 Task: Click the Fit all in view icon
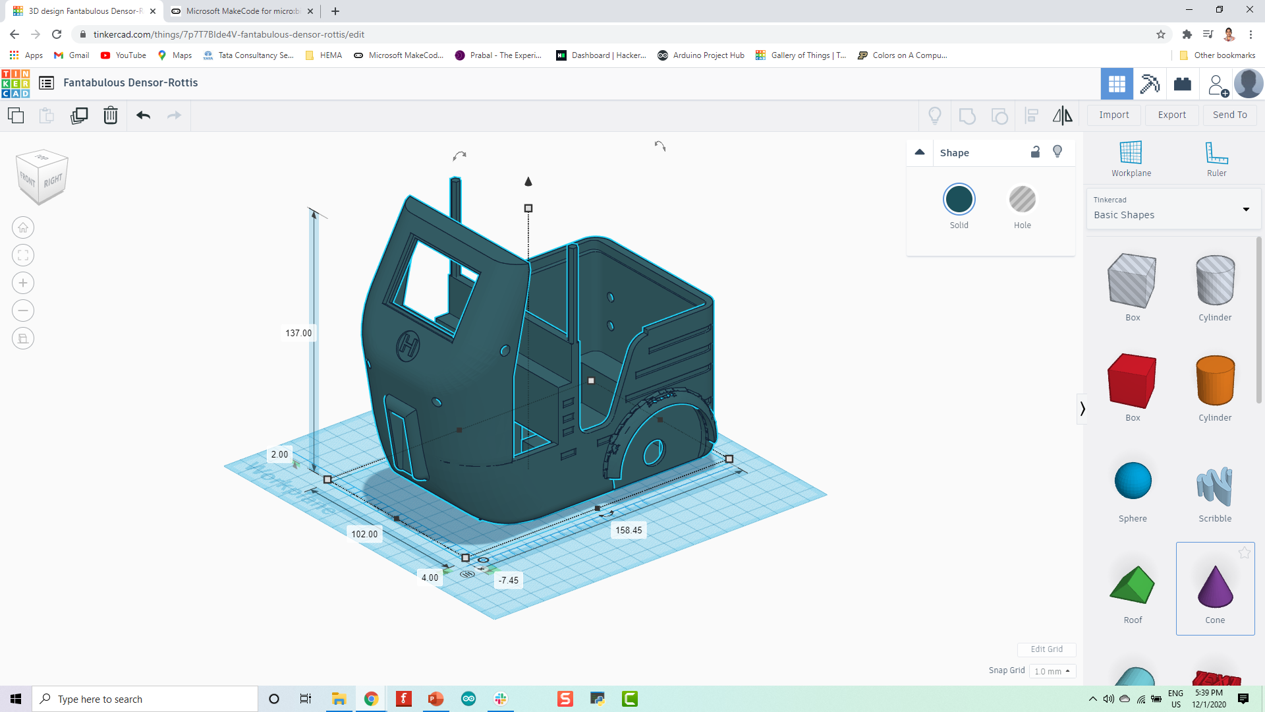(23, 256)
